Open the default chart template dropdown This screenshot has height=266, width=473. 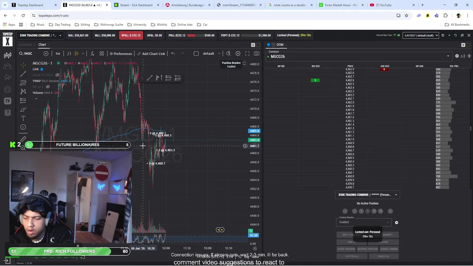211,54
